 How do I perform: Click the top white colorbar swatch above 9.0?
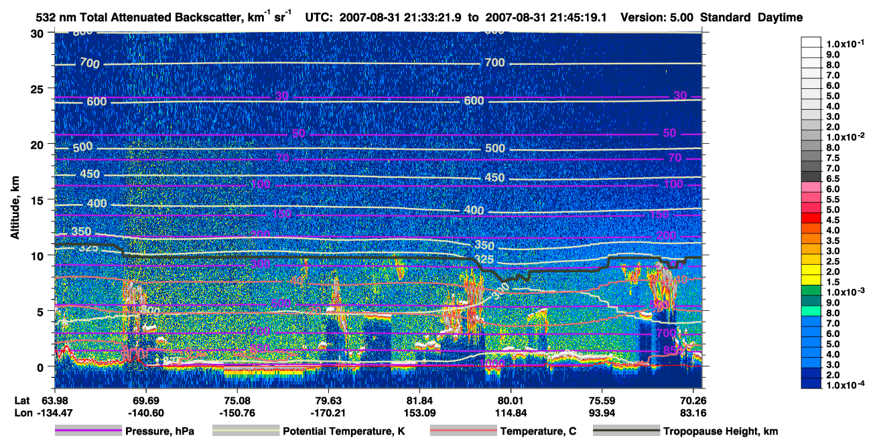pyautogui.click(x=811, y=41)
